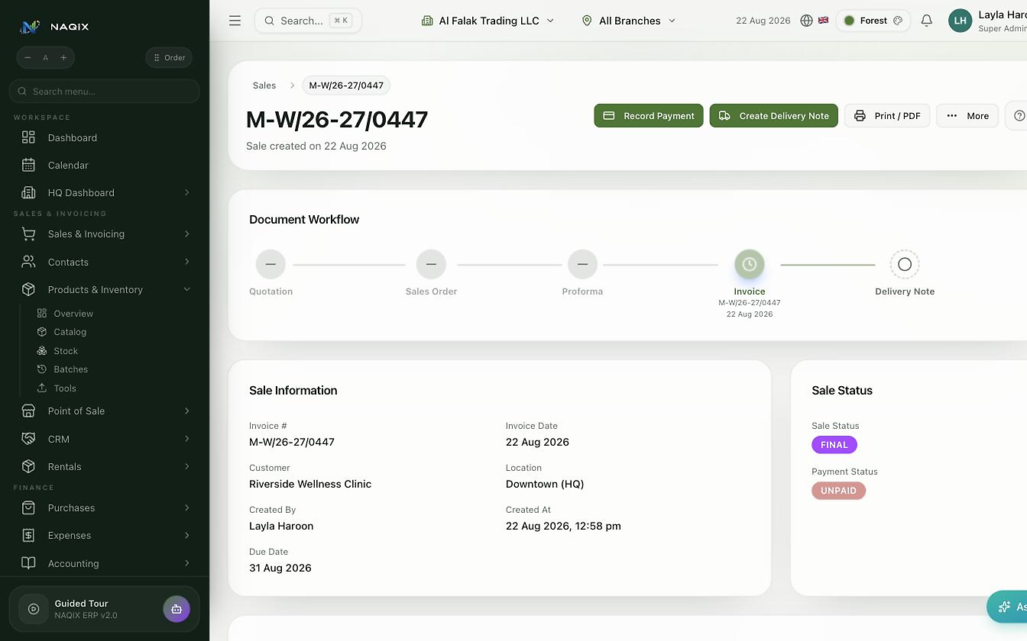Open Catalog via its cube icon
Viewport: 1027px width, 641px height.
point(42,332)
